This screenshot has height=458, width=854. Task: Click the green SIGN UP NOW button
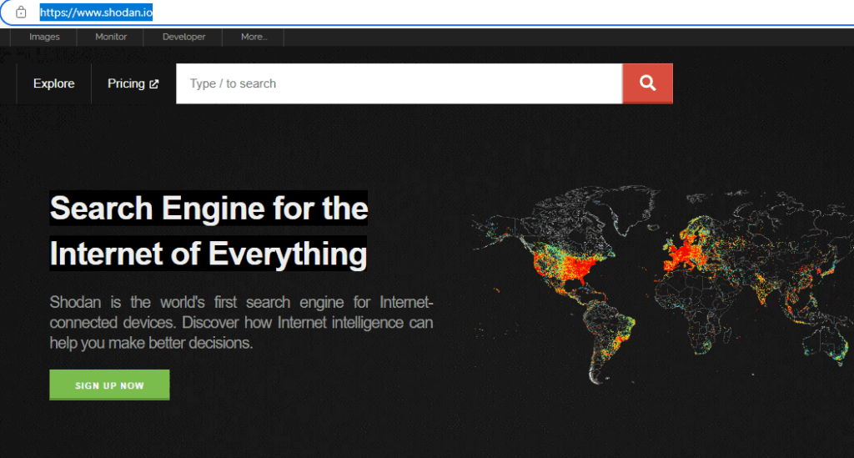109,385
